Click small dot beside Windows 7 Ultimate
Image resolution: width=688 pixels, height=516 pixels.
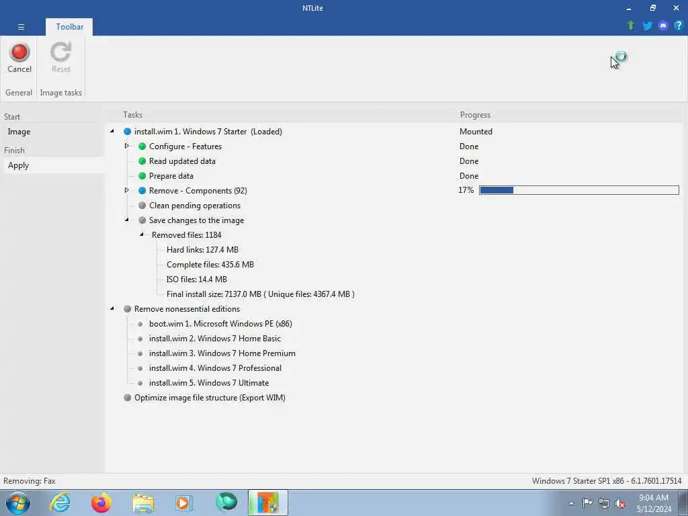140,382
